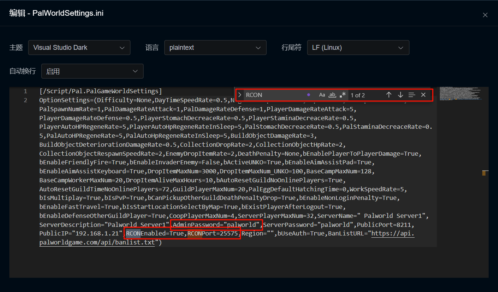
Task: Close the PalWorldSettings.ini editor dialog
Action: click(x=485, y=15)
